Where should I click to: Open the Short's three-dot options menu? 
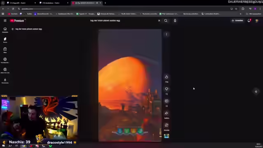[166, 34]
